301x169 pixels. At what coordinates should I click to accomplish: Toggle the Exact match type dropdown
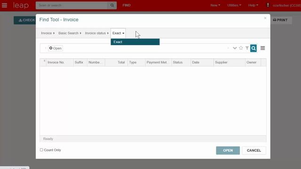pos(118,33)
